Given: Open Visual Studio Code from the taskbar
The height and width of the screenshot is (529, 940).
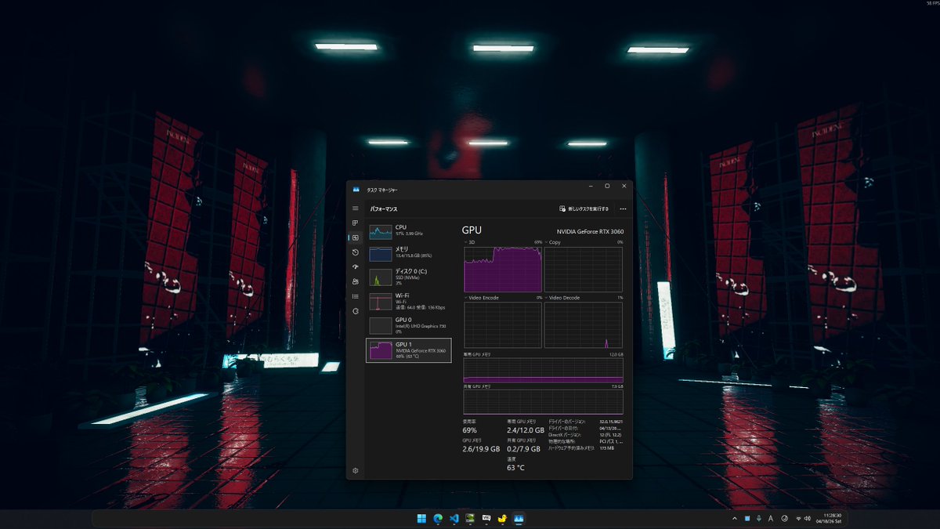Looking at the screenshot, I should (454, 518).
